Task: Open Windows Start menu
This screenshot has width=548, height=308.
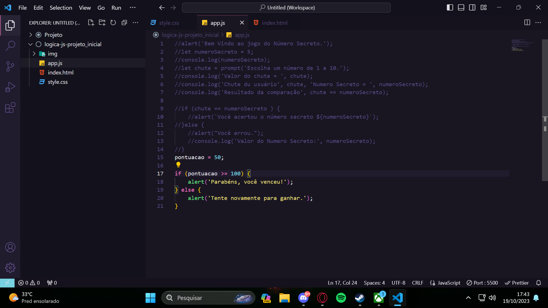Action: (150, 298)
